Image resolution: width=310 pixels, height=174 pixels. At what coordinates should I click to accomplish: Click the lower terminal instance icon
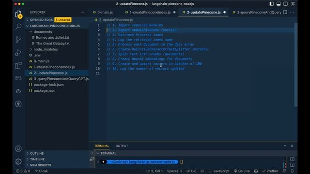tap(292, 165)
